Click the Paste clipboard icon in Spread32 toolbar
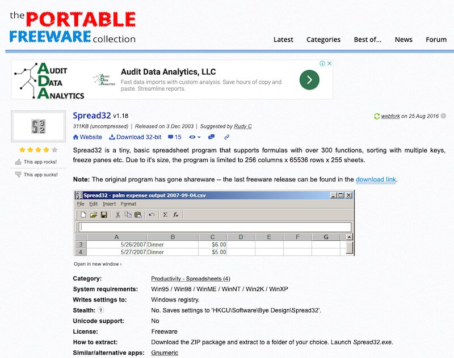Image resolution: width=454 pixels, height=358 pixels. (138, 215)
